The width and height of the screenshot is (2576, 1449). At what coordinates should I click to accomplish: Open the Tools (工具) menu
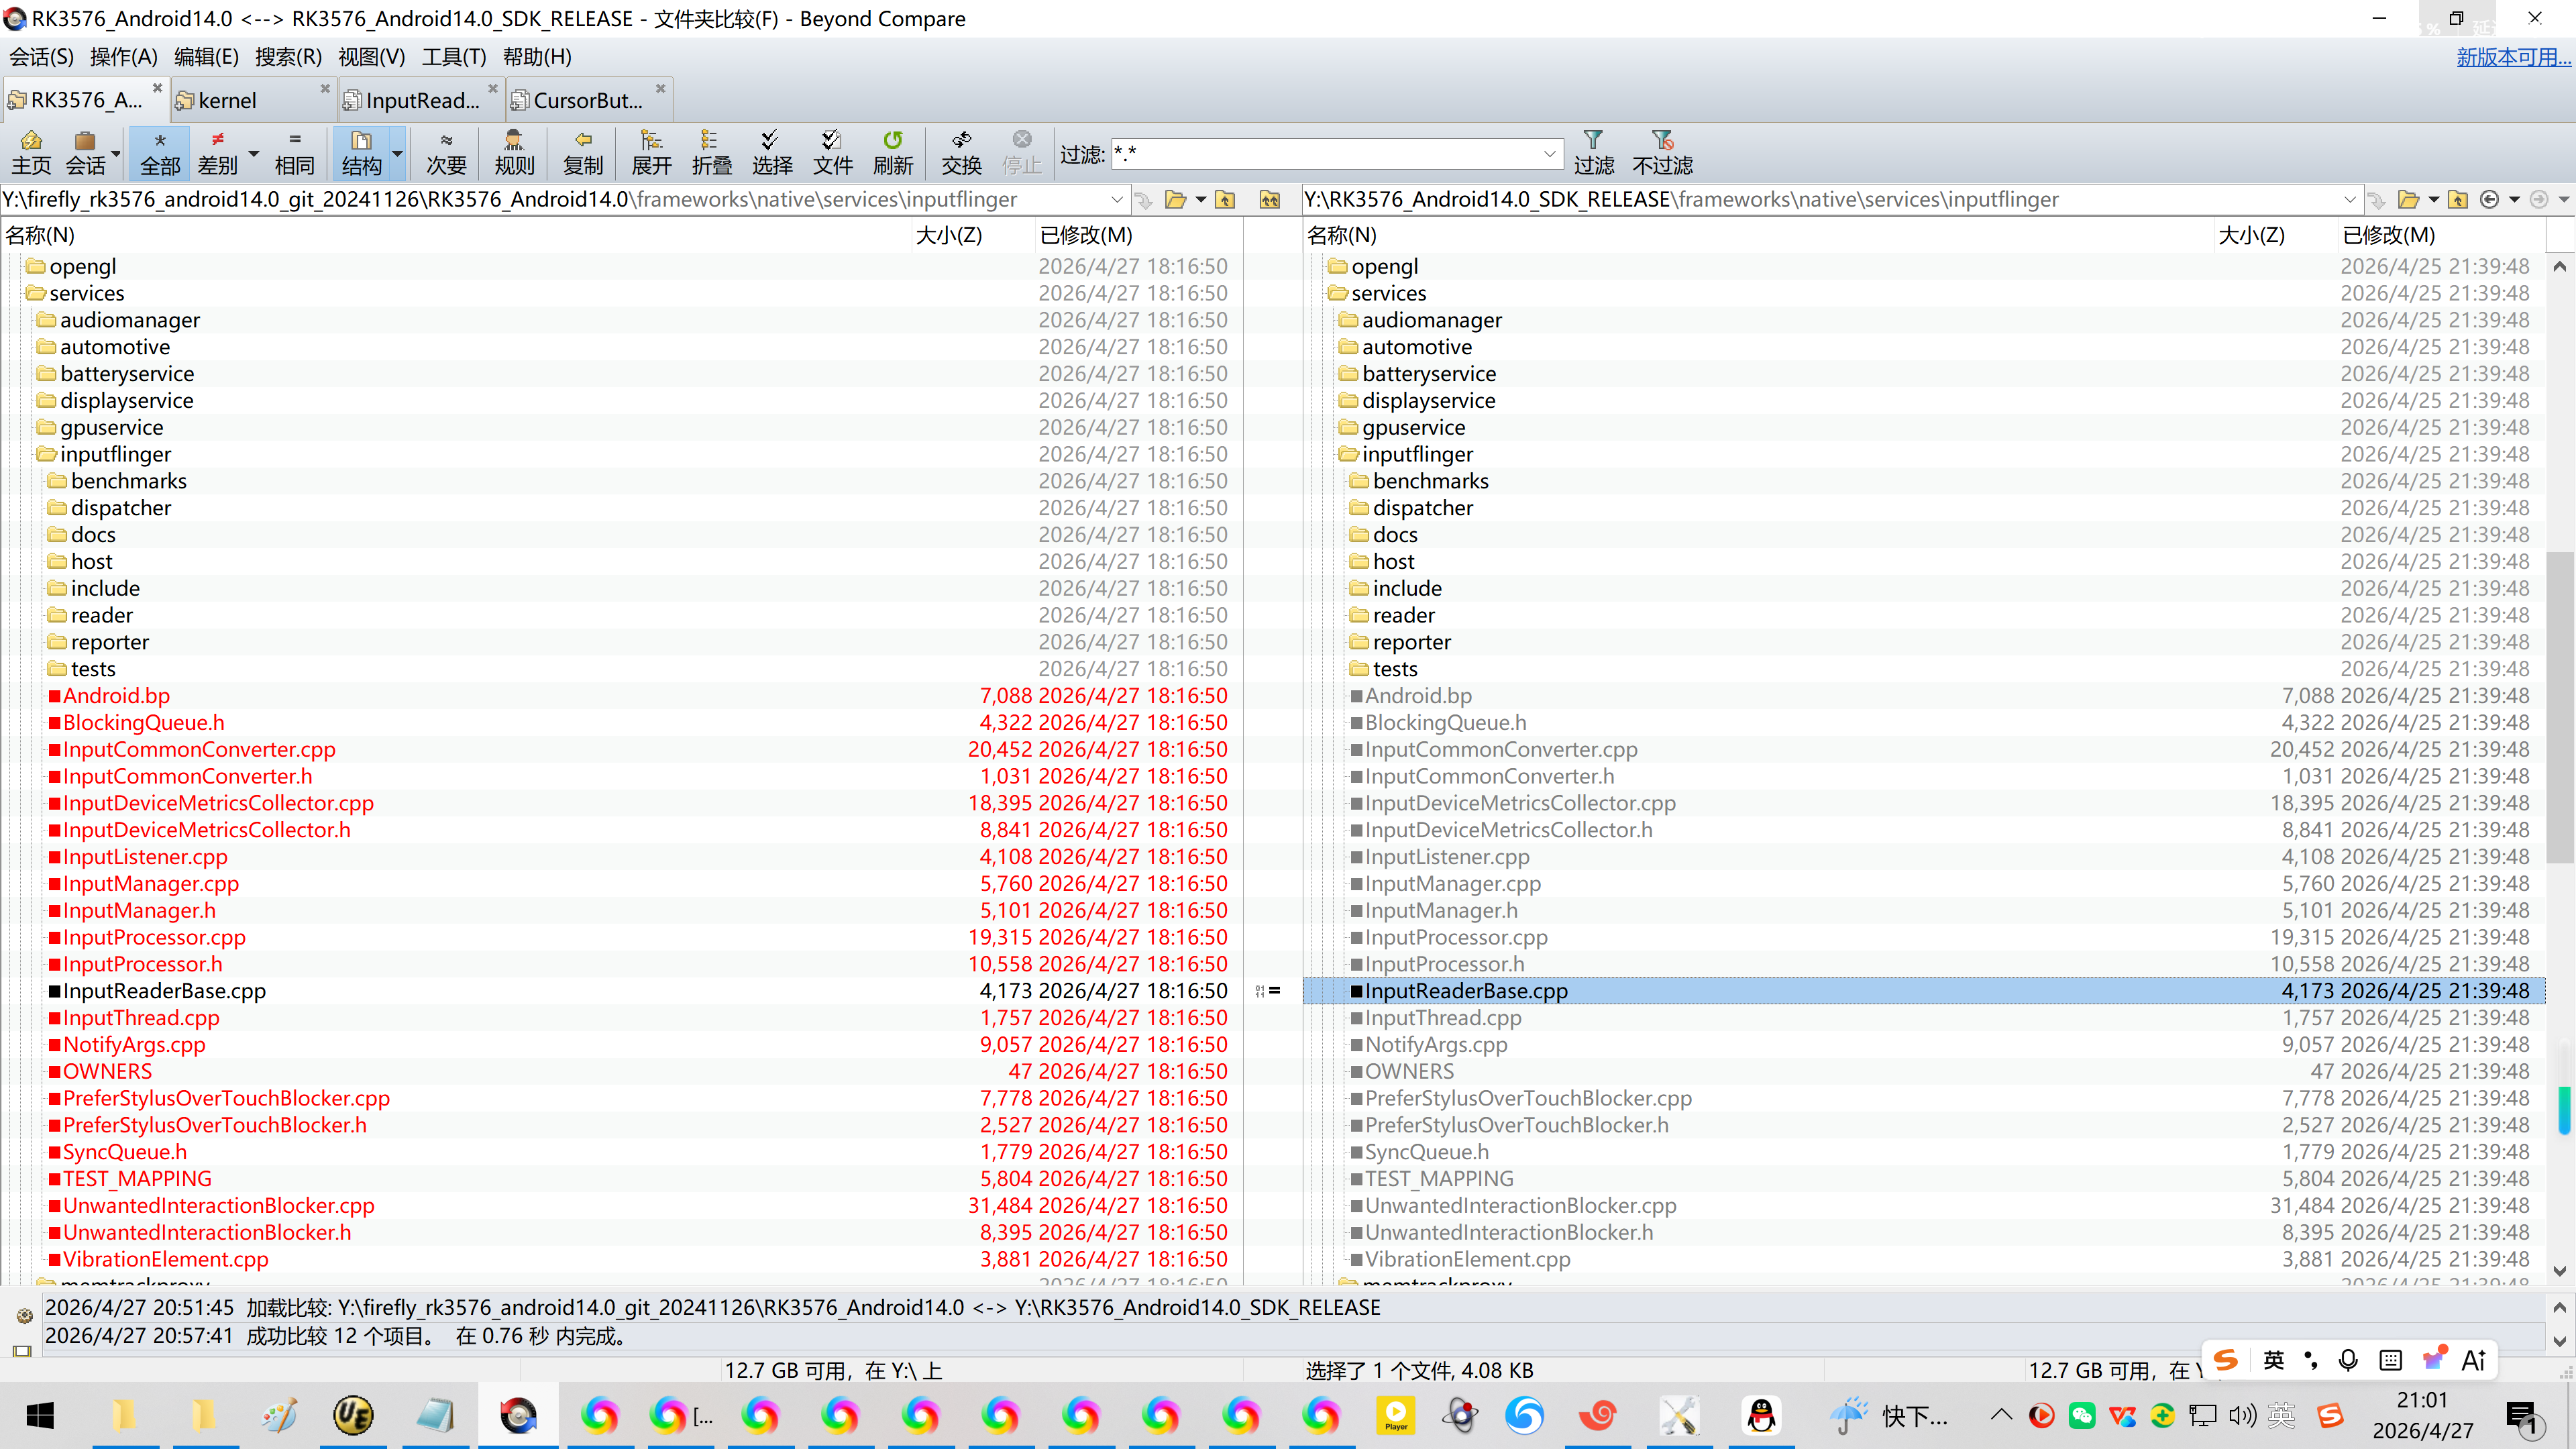point(453,57)
